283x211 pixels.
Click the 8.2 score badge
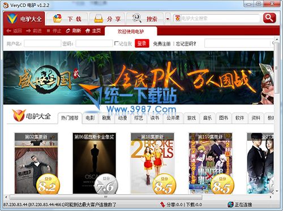tap(48, 184)
